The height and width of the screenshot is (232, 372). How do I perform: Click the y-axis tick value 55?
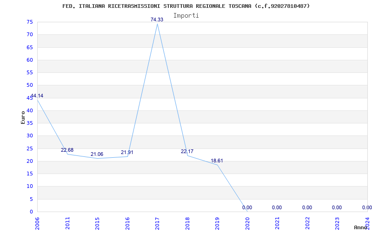pyautogui.click(x=30, y=72)
